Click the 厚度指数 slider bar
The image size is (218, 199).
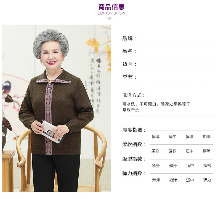(181, 130)
